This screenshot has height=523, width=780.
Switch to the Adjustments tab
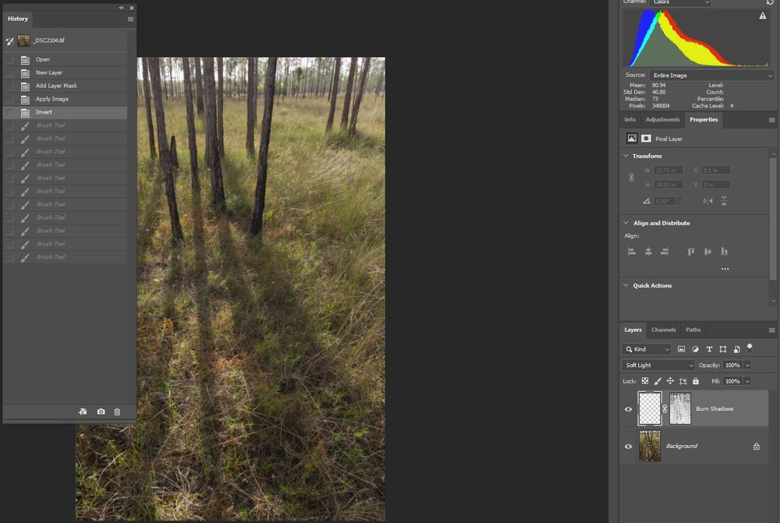[x=662, y=120]
